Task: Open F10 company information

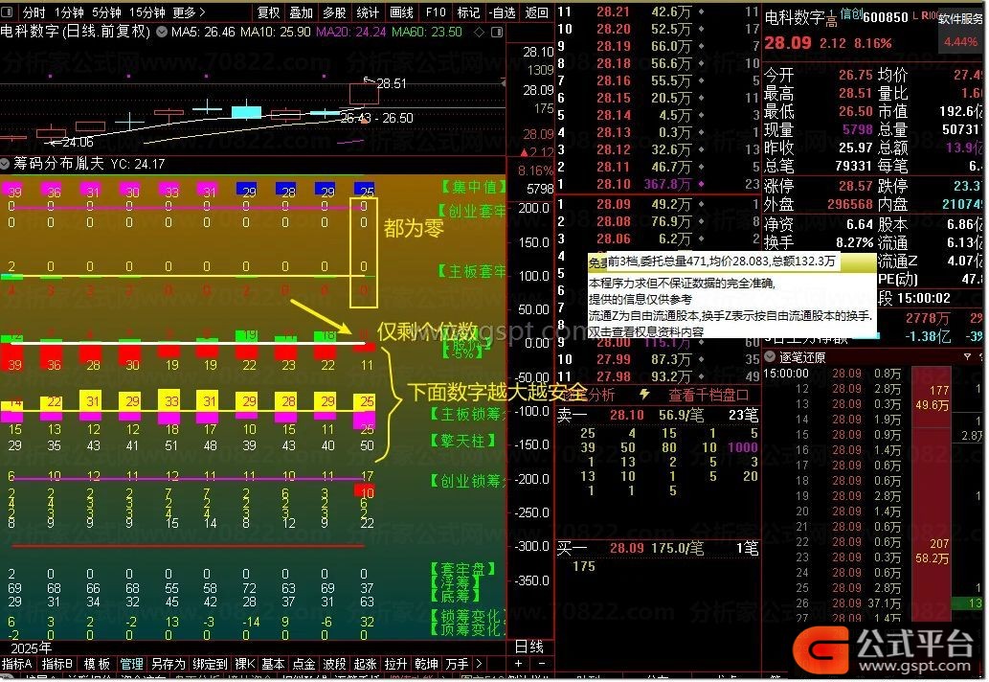Action: [436, 12]
